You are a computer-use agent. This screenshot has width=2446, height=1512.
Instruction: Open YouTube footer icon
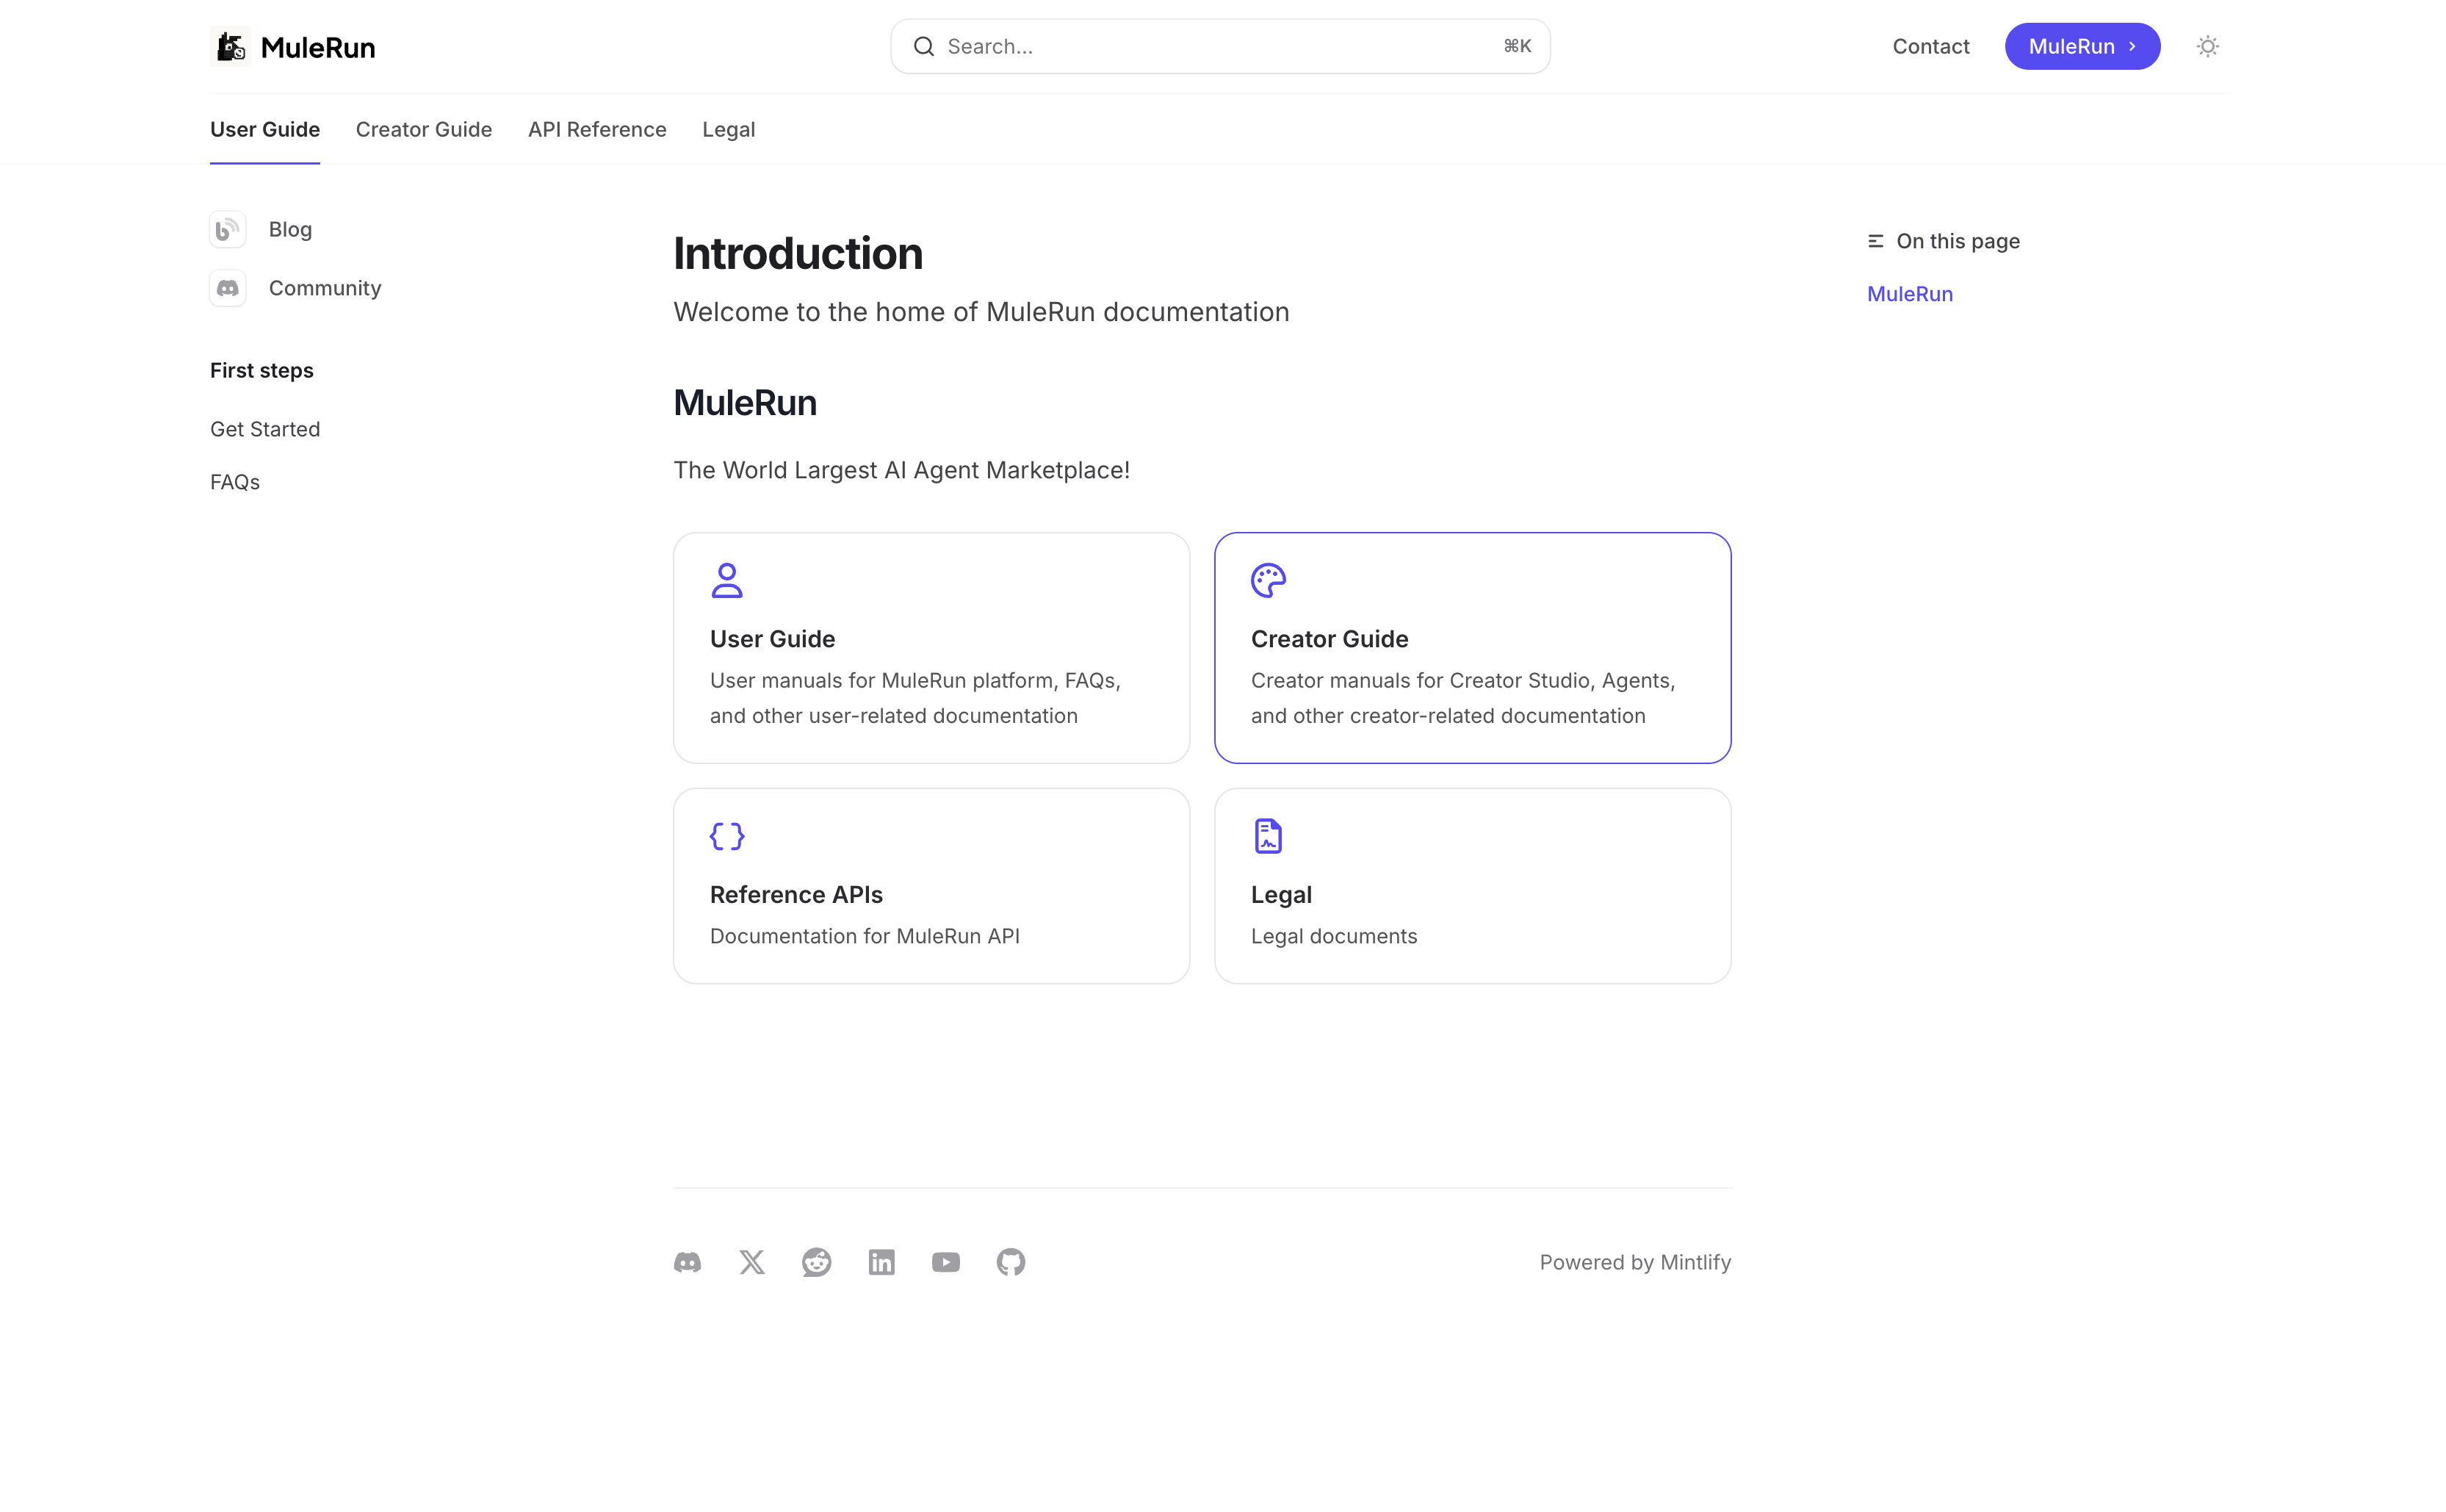point(945,1262)
